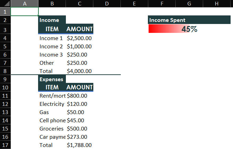Select the $500.00 Groceries amount
The image size is (233, 149).
tap(79, 128)
